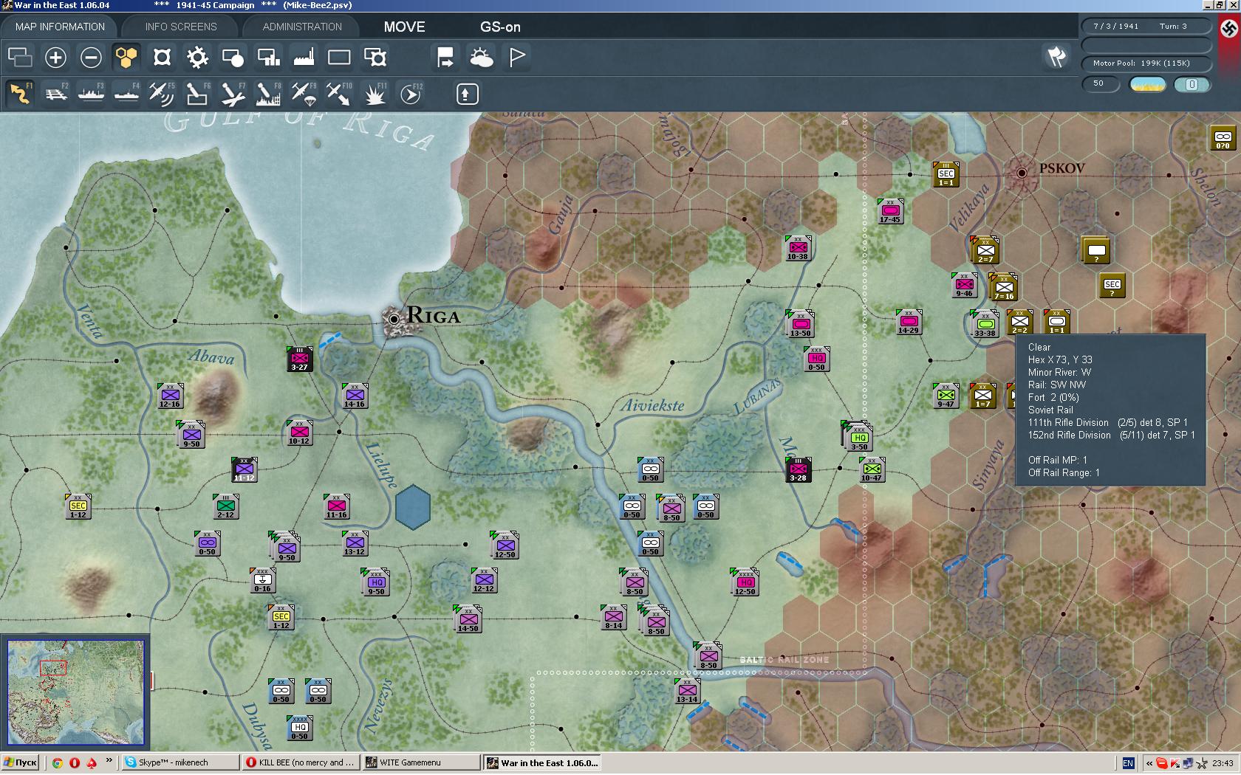Open WITE Gamemenu taskbar window
This screenshot has width=1241, height=775.
[422, 762]
